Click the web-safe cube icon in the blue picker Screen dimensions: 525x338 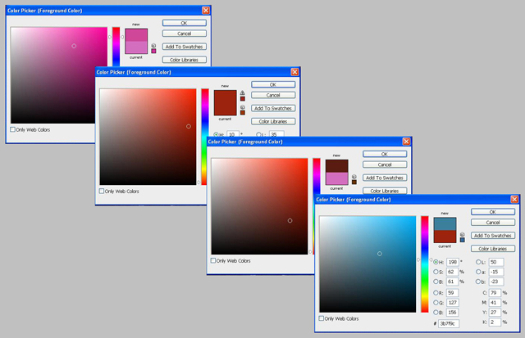[x=462, y=234]
